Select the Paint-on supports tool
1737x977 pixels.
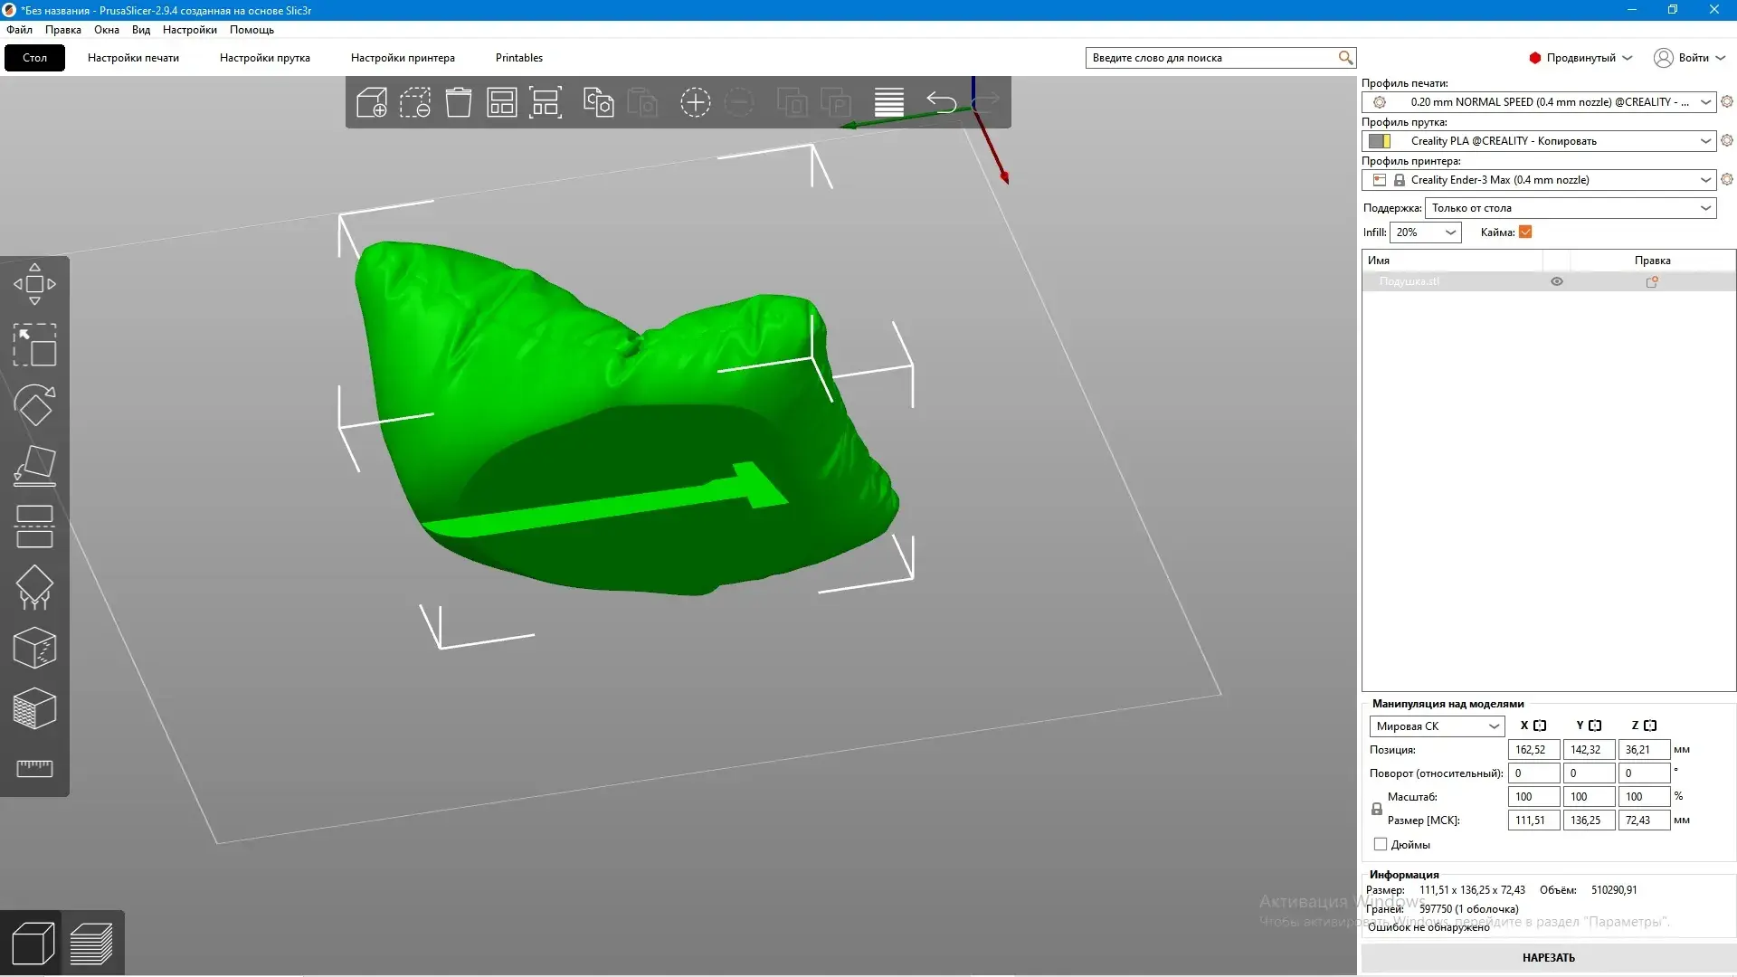(x=34, y=587)
